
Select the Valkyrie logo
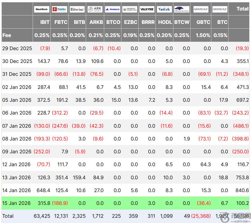pos(147,9)
